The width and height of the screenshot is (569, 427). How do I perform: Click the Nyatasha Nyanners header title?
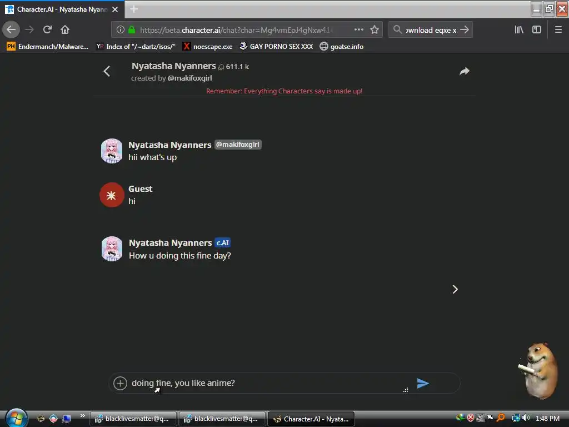[x=174, y=66]
